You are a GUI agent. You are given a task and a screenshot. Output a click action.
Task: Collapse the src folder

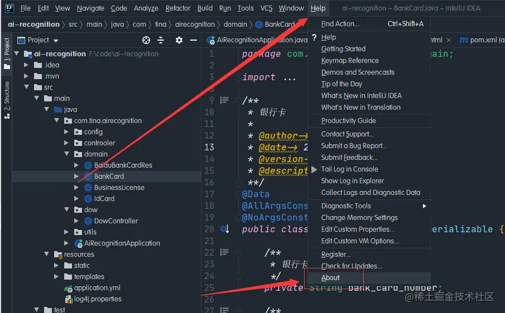tap(27, 87)
